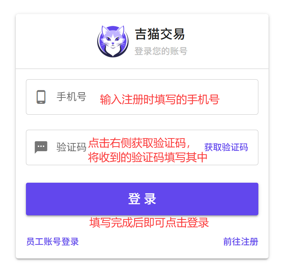Open 员工账号登录 employee login
This screenshot has width=285, height=276.
[x=53, y=242]
